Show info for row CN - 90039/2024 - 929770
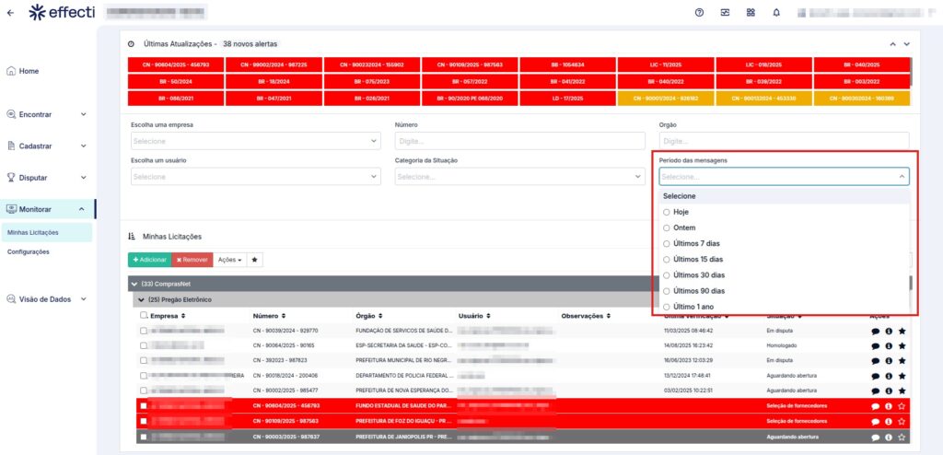This screenshot has height=455, width=943. coord(889,331)
